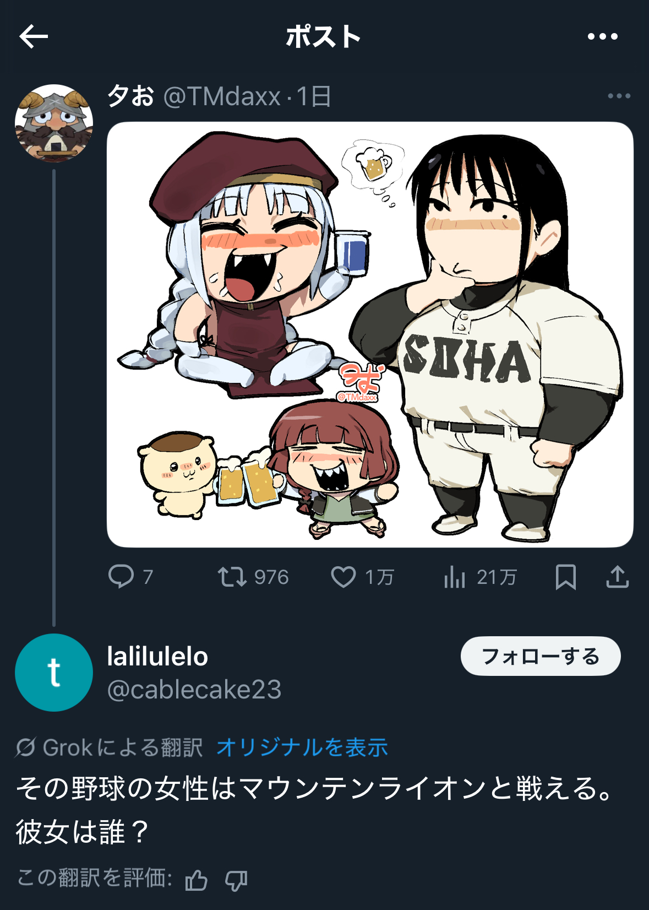Viewport: 649px width, 910px height.
Task: Like the post with the heart icon
Action: (x=343, y=577)
